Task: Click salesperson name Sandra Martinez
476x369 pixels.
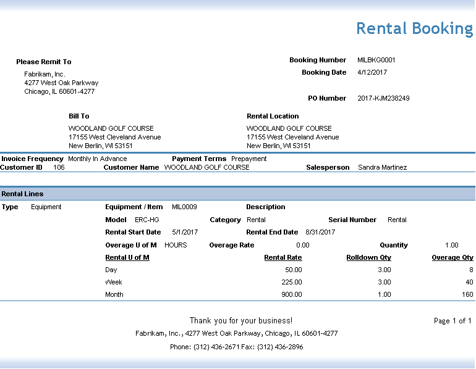Action: [x=382, y=167]
